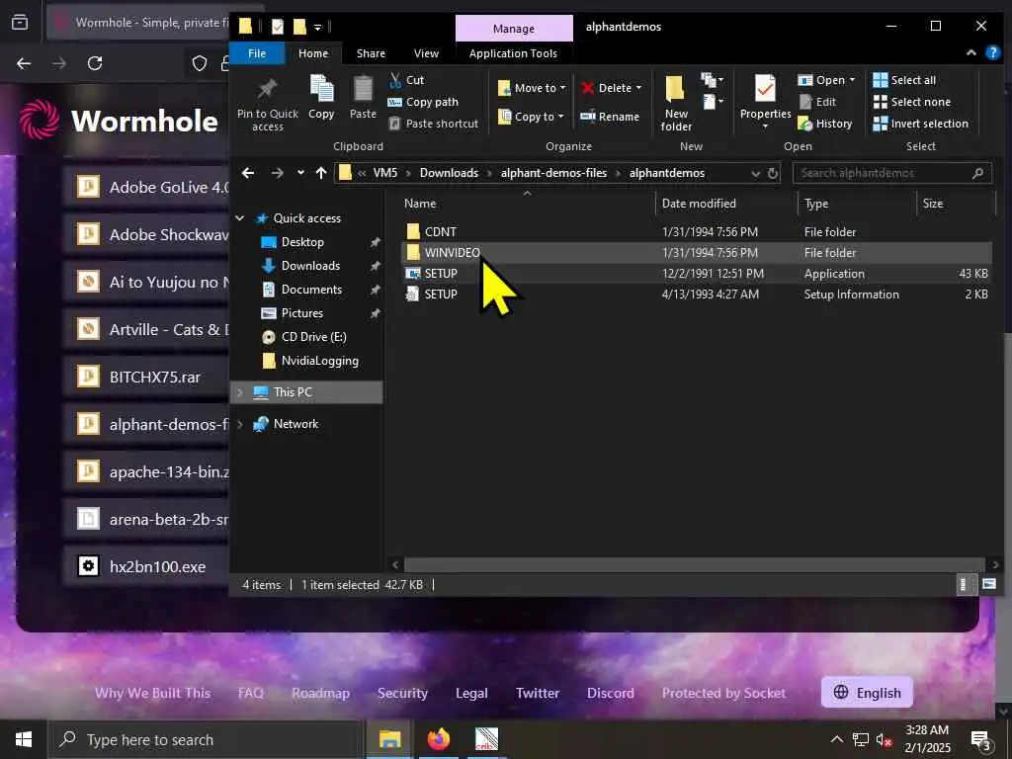Expand the This PC tree node
Image resolution: width=1012 pixels, height=759 pixels.
click(x=240, y=392)
